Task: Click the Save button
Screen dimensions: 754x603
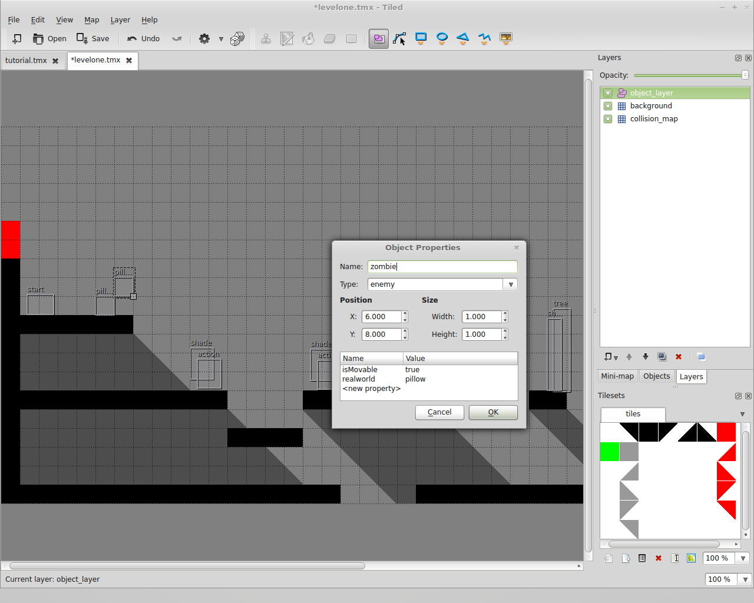Action: [93, 39]
